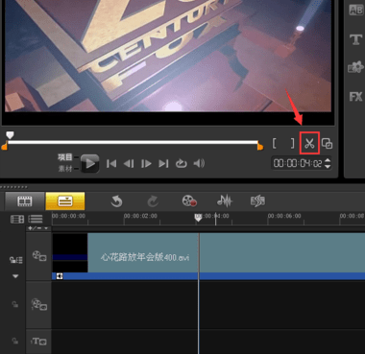Set the mark-out right bracket
This screenshot has width=365, height=354.
[x=292, y=143]
